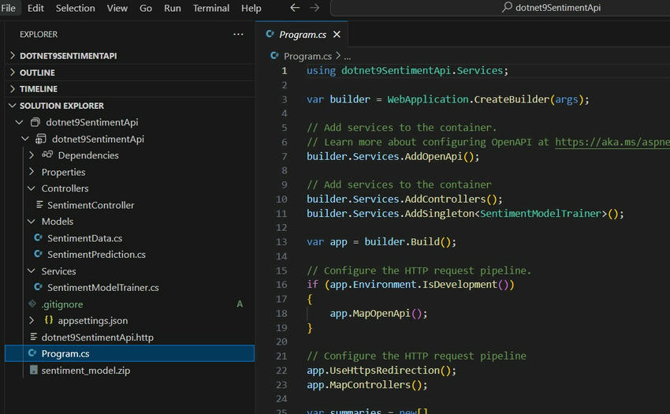Expand the Properties folder
The image size is (670, 414).
pos(32,172)
